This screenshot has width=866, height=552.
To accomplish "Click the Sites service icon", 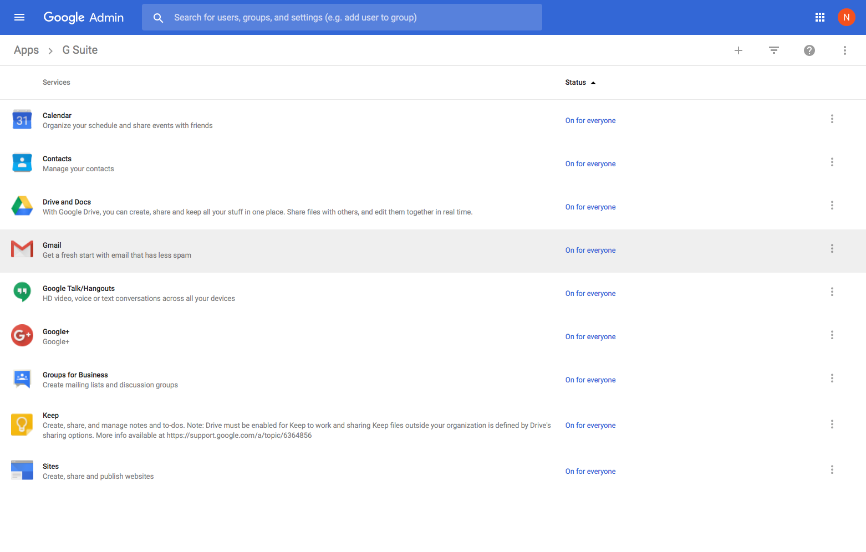I will point(22,469).
